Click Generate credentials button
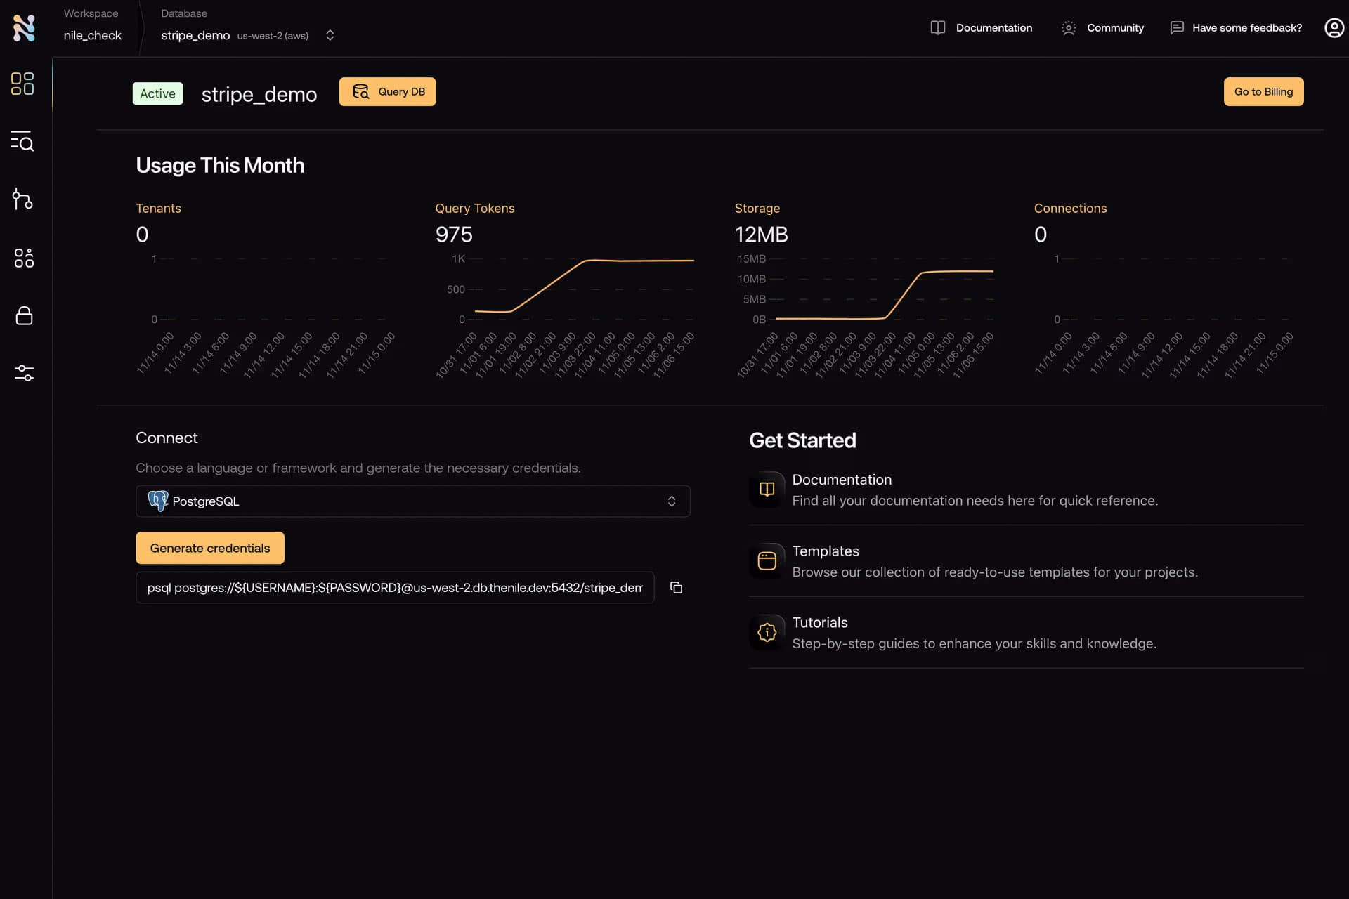1349x899 pixels. pyautogui.click(x=209, y=548)
